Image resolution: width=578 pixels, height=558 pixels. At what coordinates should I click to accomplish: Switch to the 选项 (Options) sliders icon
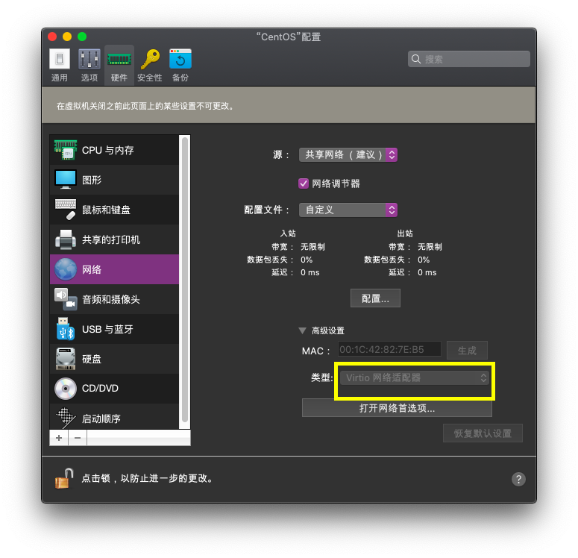[x=89, y=59]
